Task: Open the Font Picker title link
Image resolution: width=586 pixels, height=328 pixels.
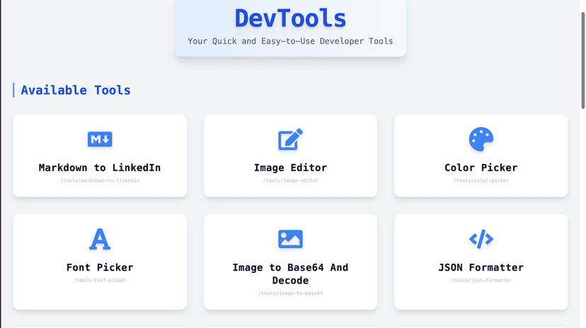Action: [100, 267]
